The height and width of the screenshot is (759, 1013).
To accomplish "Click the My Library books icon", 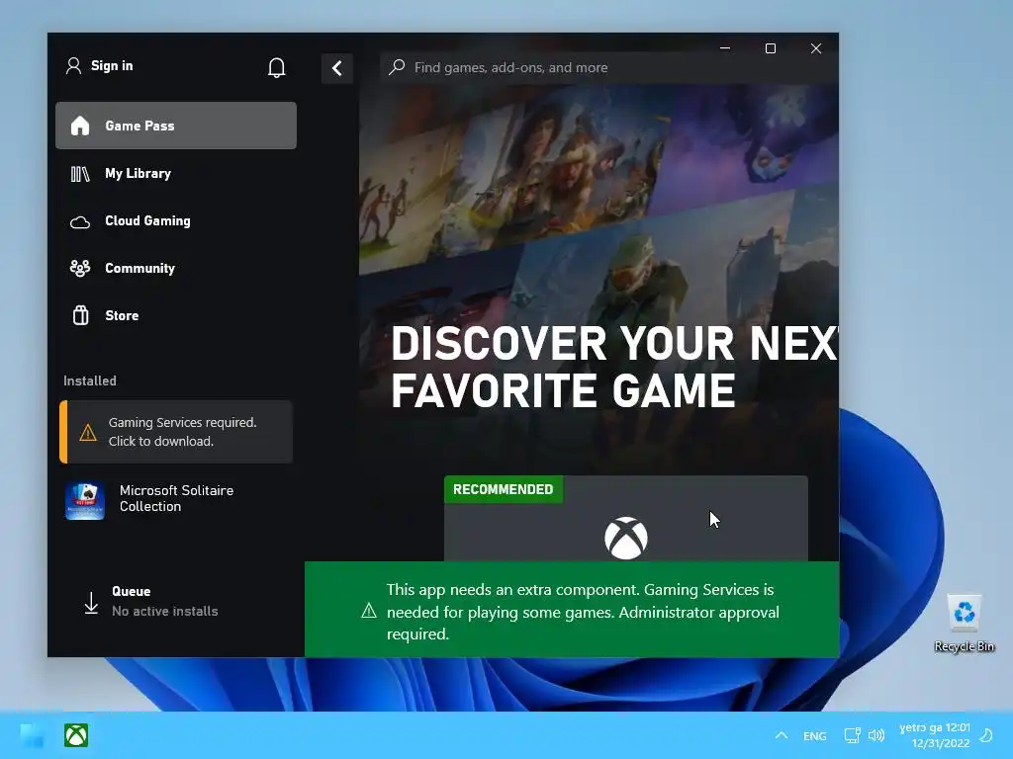I will (80, 174).
